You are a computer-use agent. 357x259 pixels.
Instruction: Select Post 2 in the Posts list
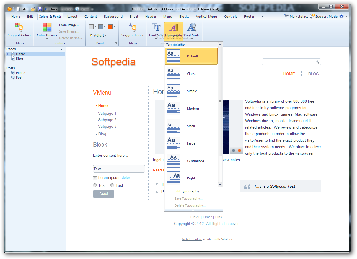(20, 73)
